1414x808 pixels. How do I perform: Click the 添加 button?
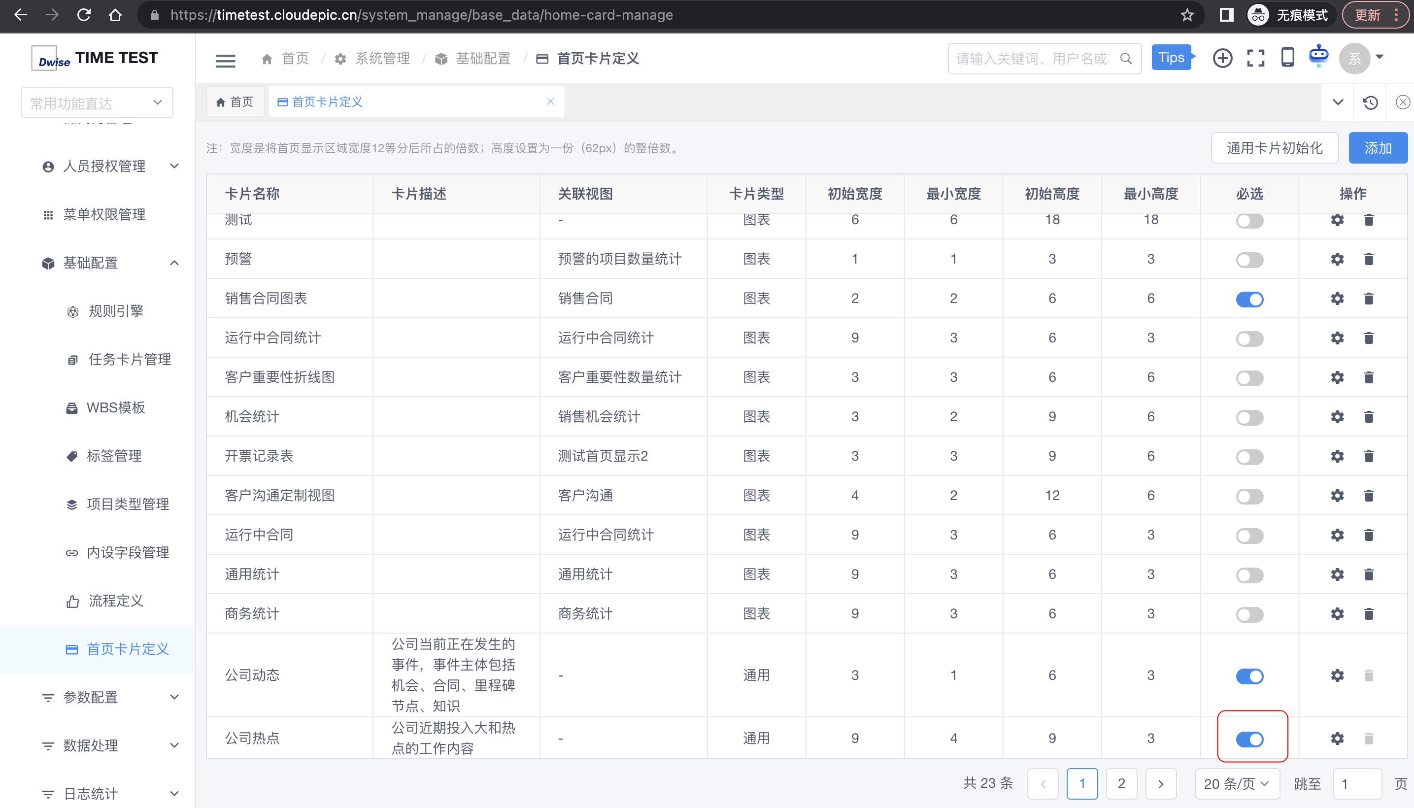pyautogui.click(x=1378, y=148)
